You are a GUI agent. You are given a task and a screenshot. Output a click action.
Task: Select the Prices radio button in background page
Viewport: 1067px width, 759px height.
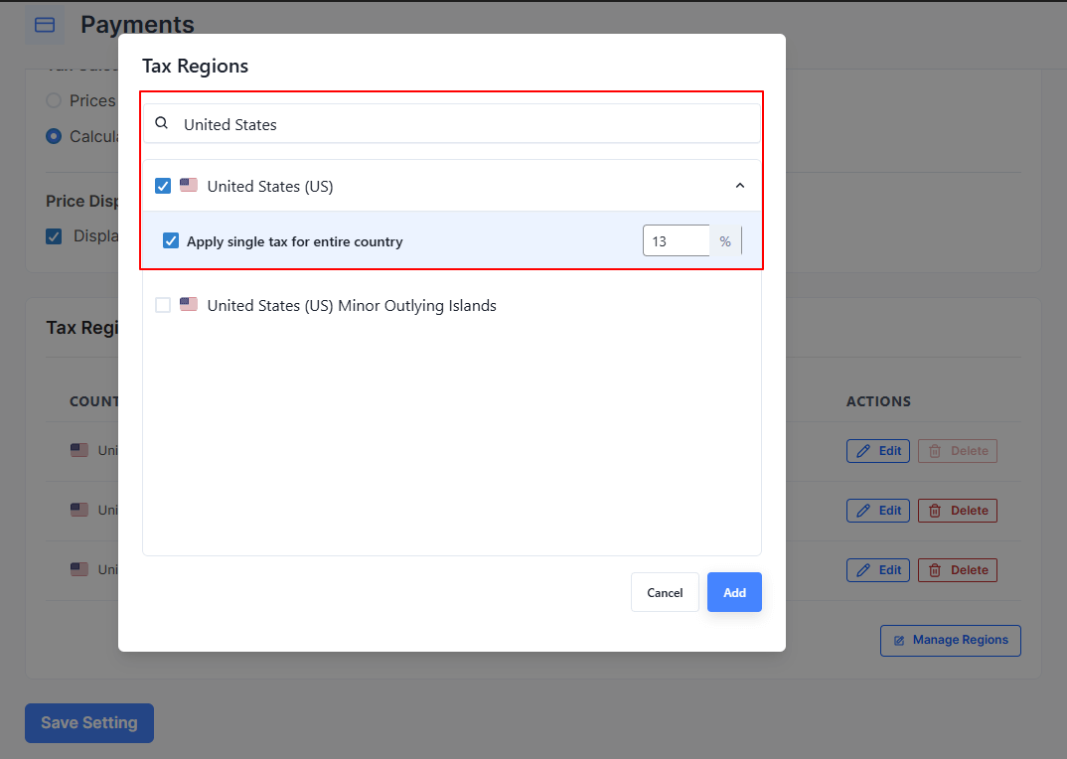(x=54, y=100)
